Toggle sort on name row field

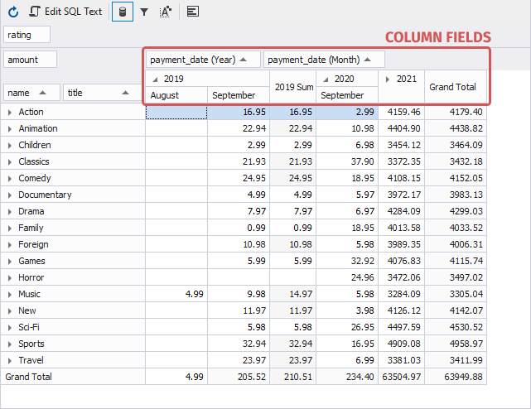(x=31, y=93)
